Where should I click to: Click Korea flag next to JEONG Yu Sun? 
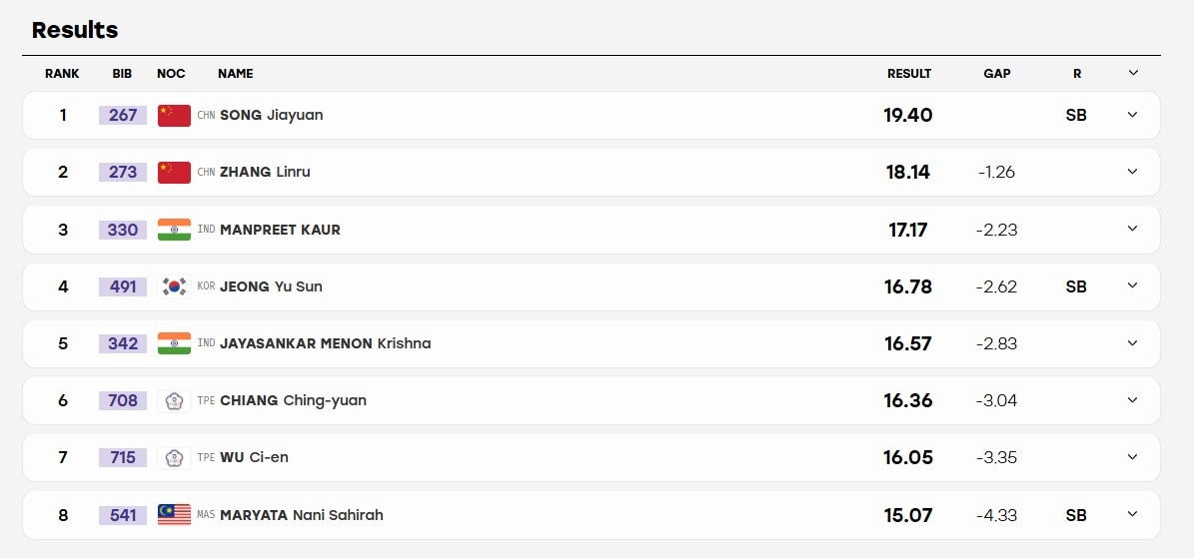(174, 286)
